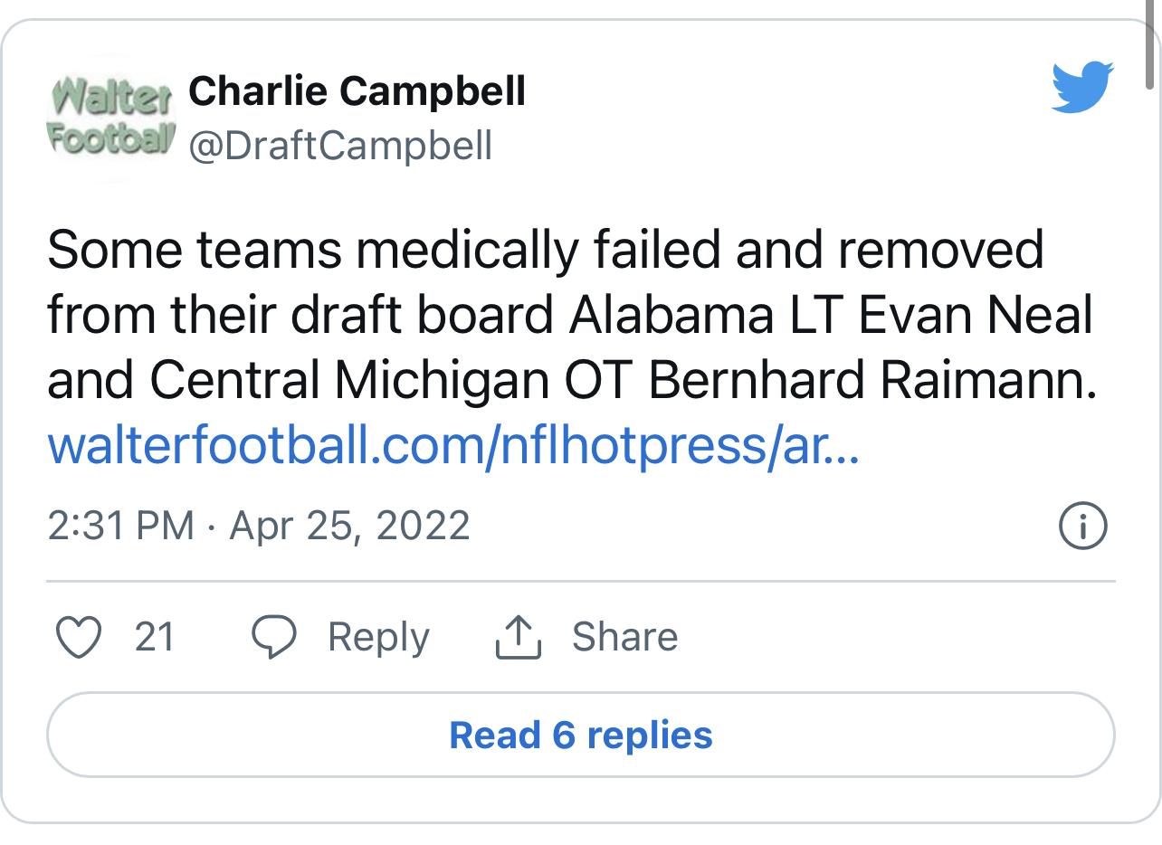
Task: Click the Apr 25, 2022 date
Action: 350,526
